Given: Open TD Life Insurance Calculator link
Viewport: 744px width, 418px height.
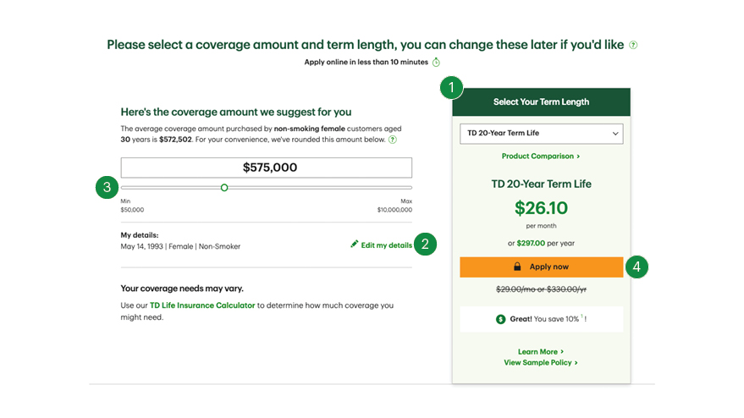Looking at the screenshot, I should point(202,305).
